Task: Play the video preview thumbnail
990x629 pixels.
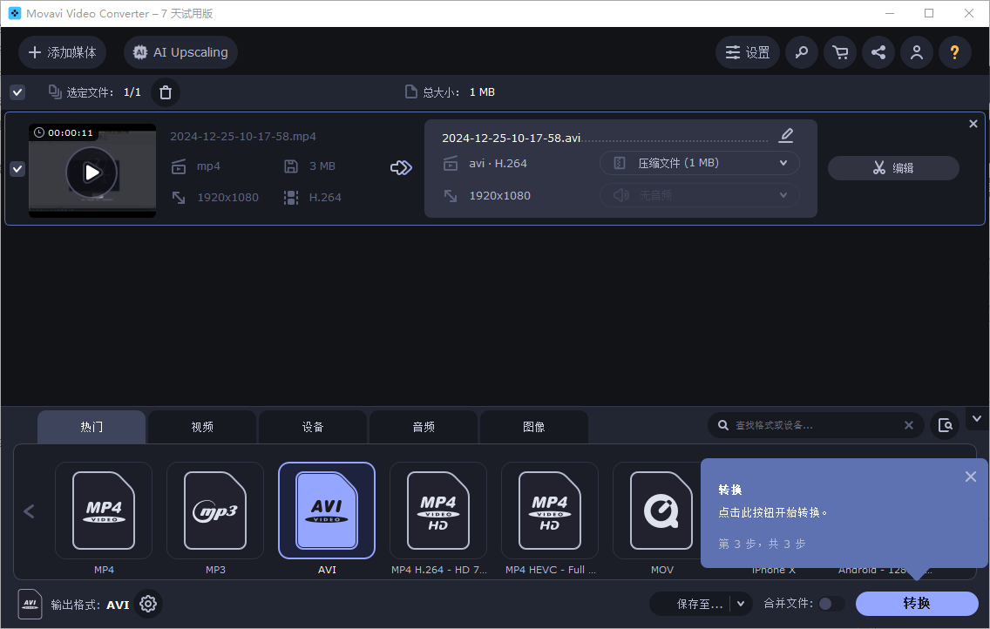Action: [92, 172]
